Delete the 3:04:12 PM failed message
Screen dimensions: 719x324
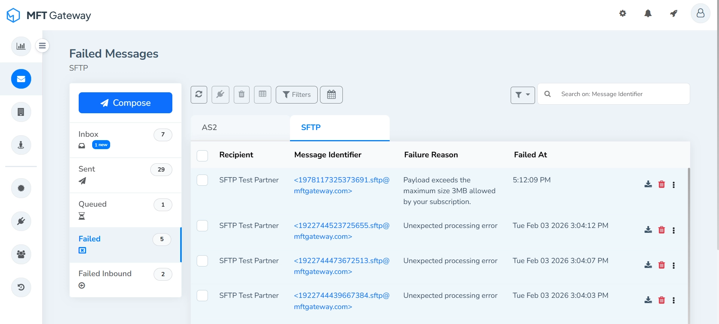click(x=662, y=230)
